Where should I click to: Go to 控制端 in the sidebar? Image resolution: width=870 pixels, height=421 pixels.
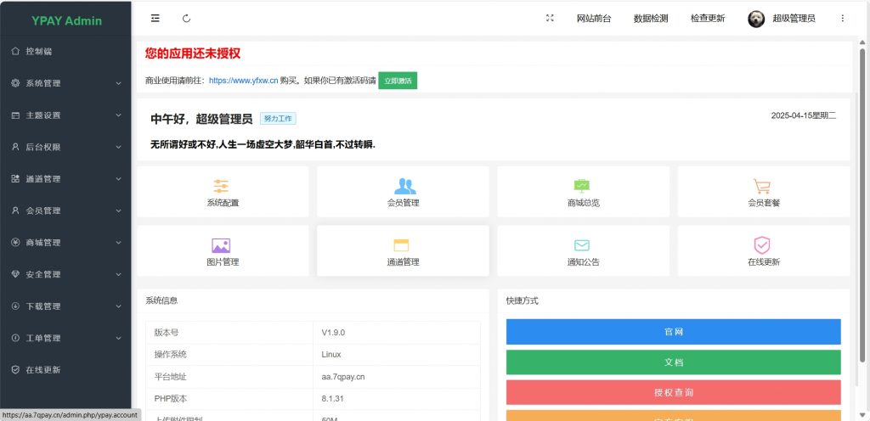pos(39,51)
